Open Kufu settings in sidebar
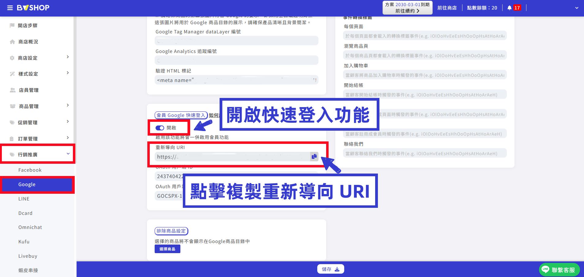The height and width of the screenshot is (277, 584). point(24,242)
